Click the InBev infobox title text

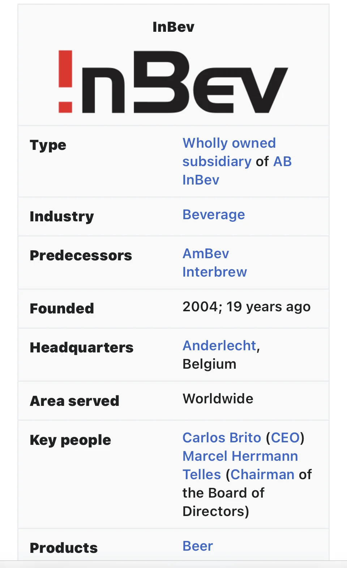point(173,27)
